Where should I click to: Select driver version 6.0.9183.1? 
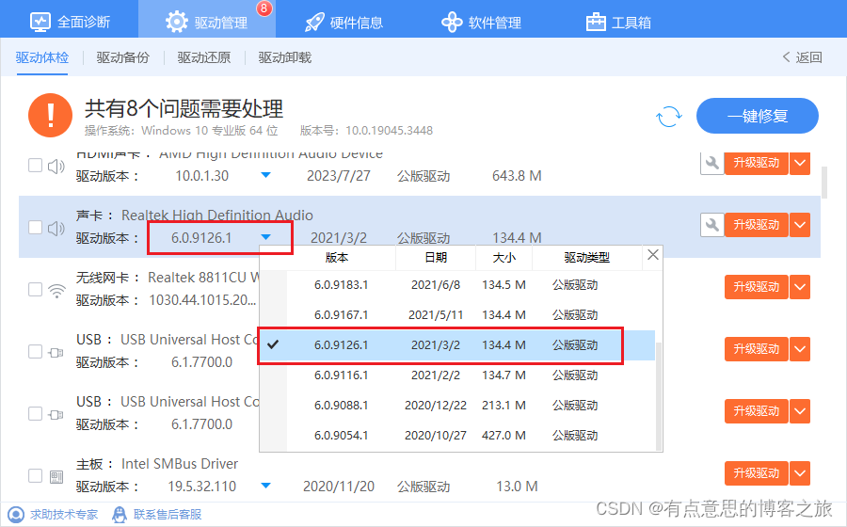point(457,284)
